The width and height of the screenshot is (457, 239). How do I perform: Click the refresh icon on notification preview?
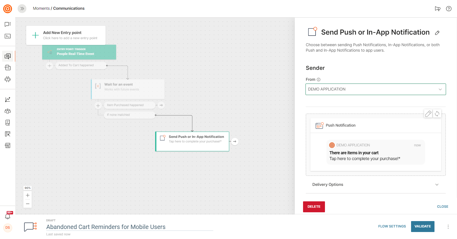tap(437, 114)
